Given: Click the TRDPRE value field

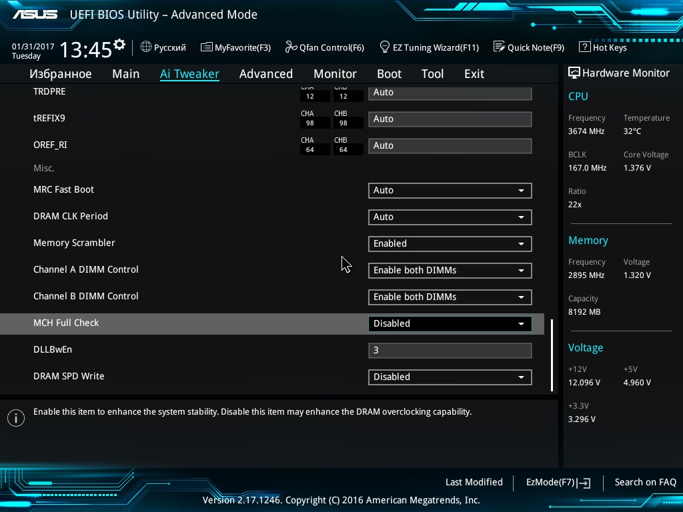Looking at the screenshot, I should (450, 93).
